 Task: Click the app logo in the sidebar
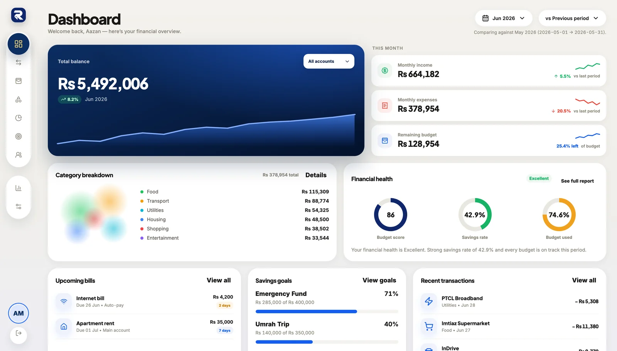tap(19, 15)
